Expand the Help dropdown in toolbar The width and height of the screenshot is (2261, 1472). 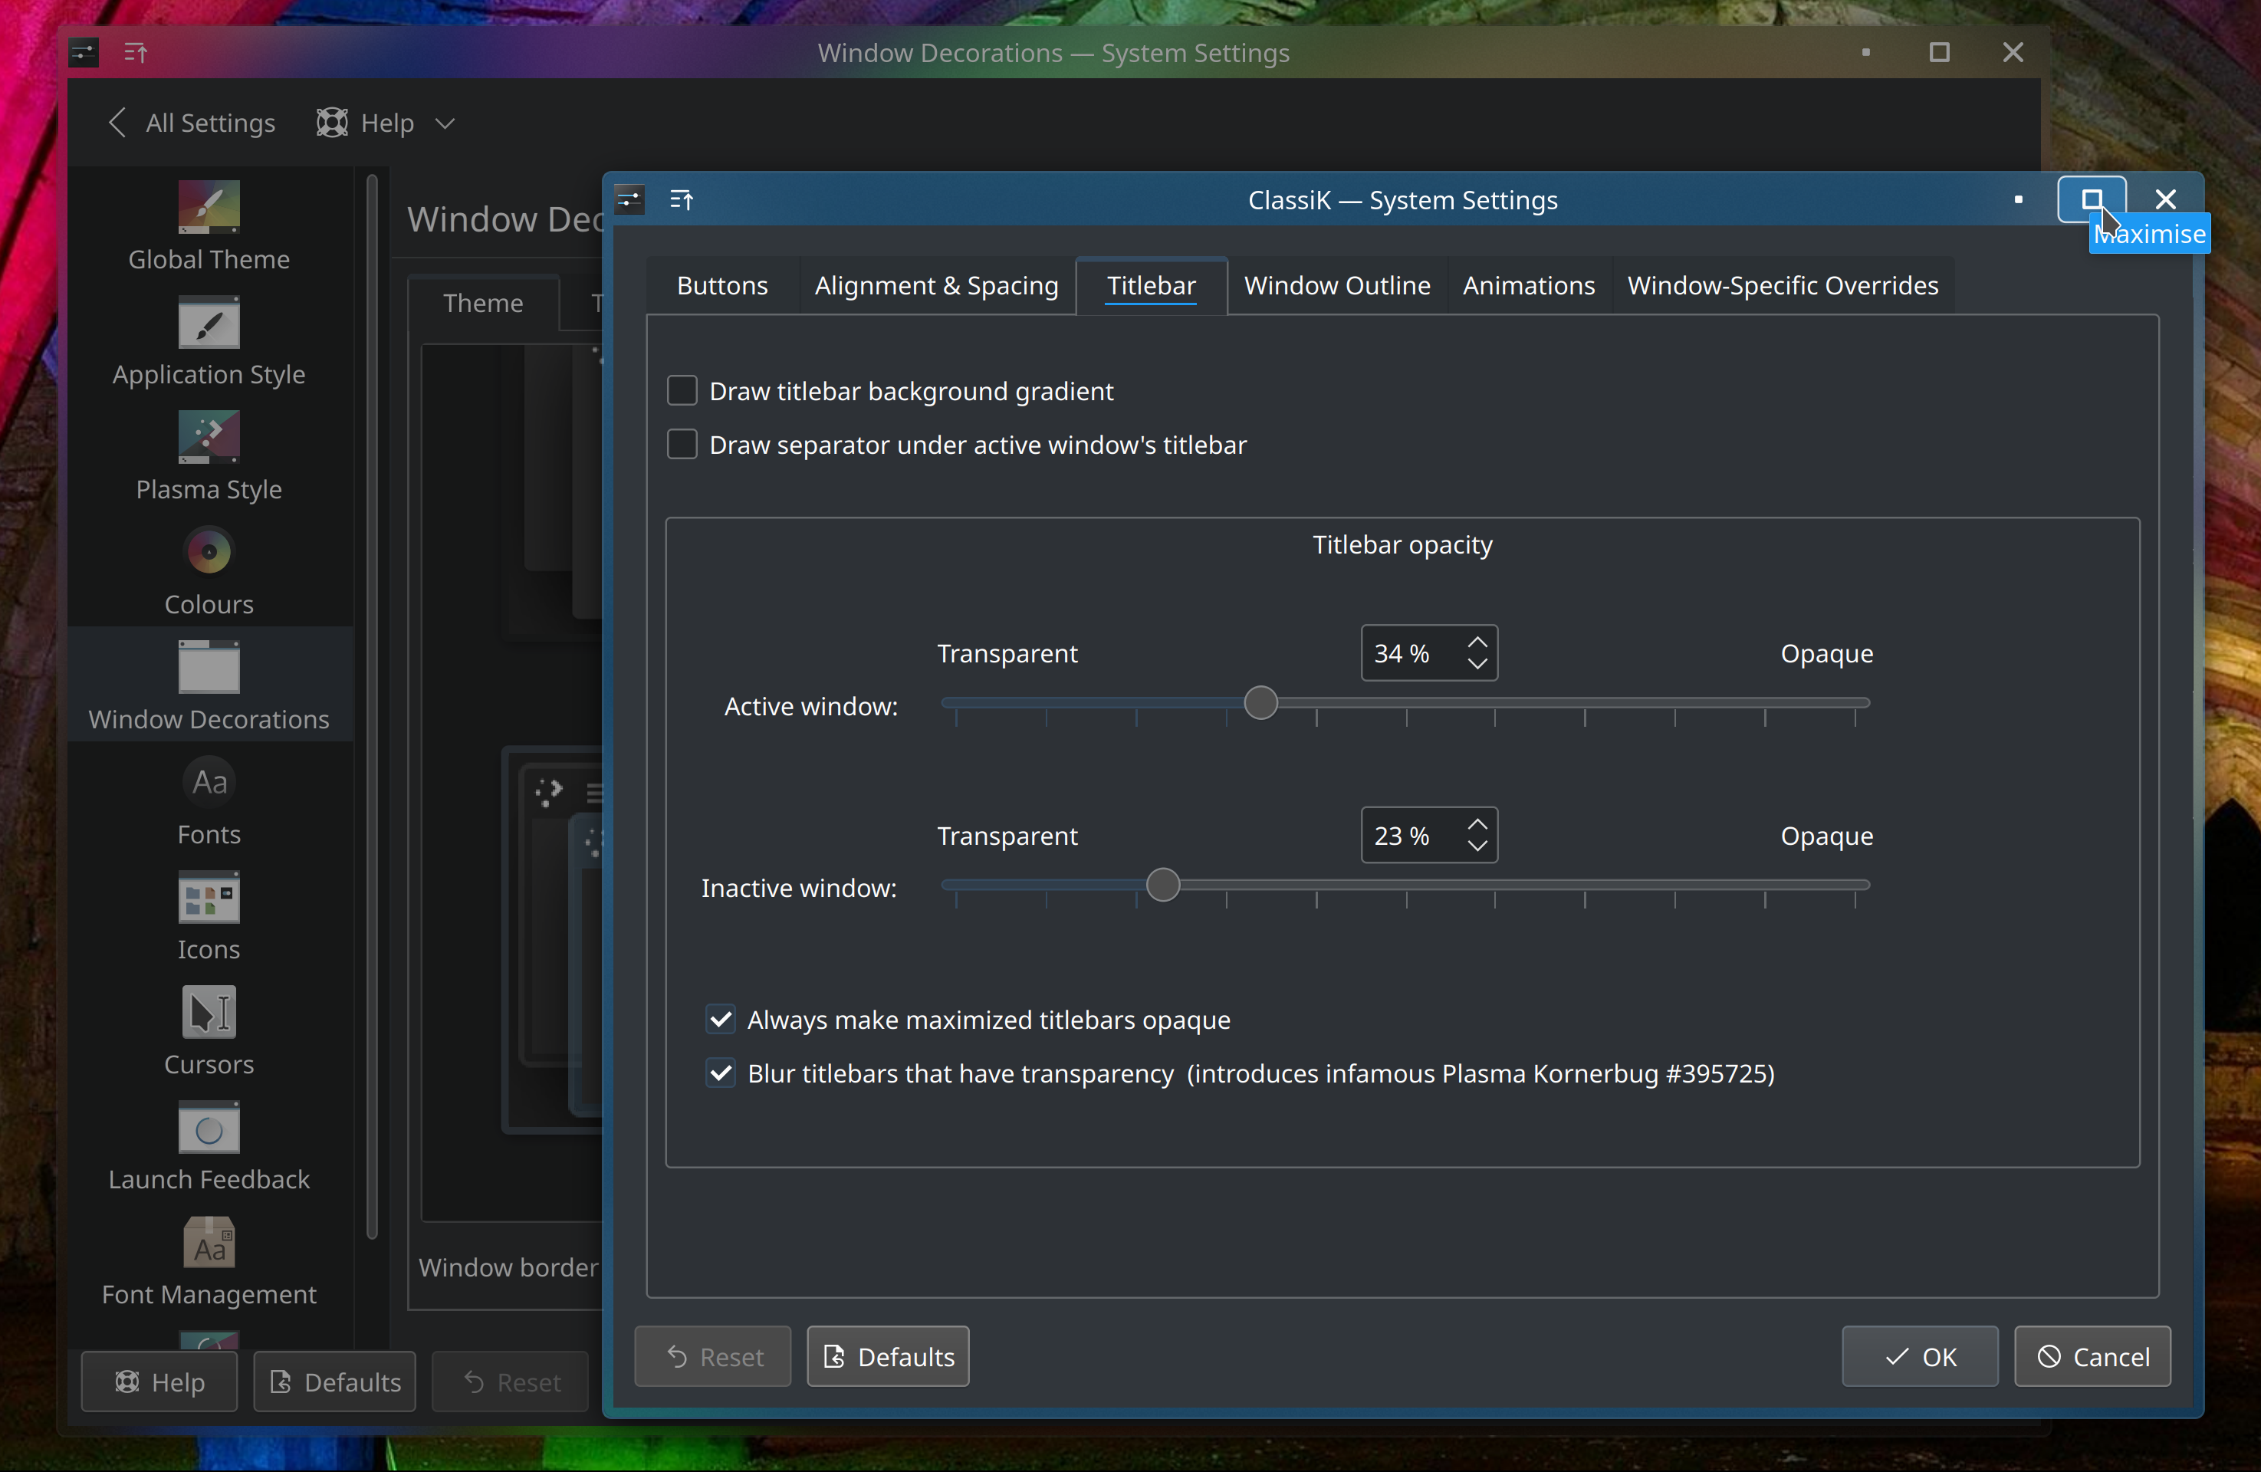click(x=445, y=123)
